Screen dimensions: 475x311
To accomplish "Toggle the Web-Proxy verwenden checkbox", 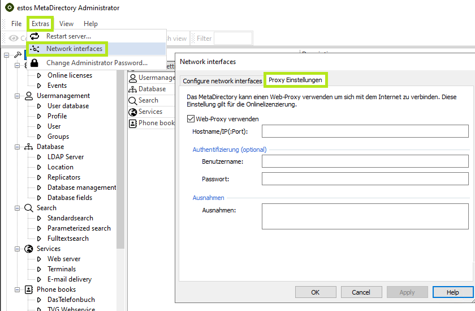I will point(191,119).
